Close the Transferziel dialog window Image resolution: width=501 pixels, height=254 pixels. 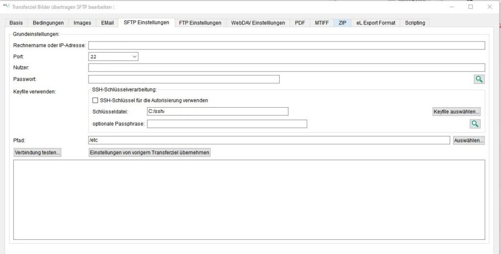click(489, 7)
